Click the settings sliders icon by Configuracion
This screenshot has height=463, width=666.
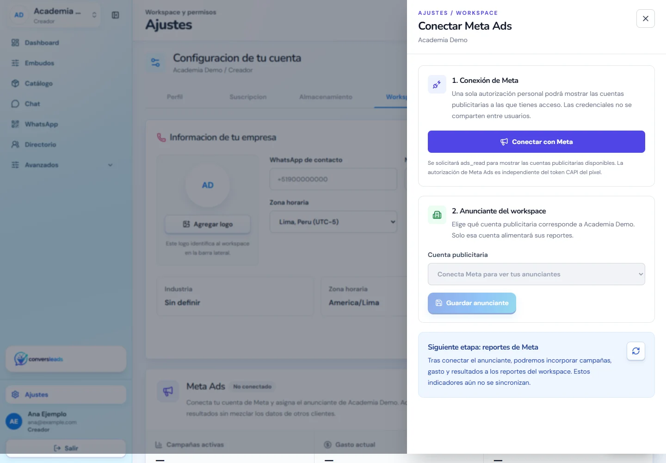(x=155, y=63)
